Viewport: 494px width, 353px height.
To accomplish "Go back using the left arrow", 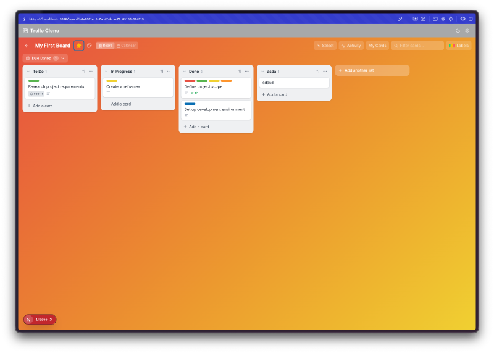I will click(x=27, y=46).
